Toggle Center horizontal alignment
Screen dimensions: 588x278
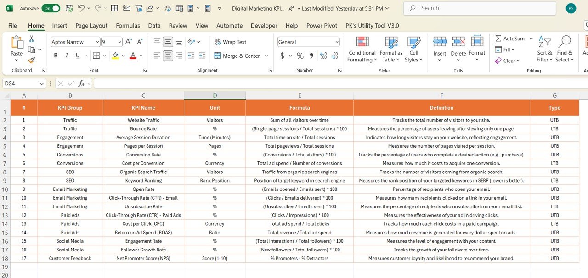point(168,56)
